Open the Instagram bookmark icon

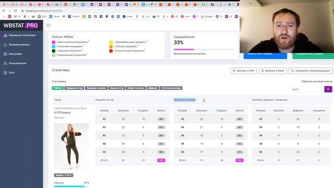coord(95,16)
